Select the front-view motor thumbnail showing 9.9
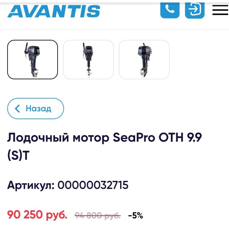The width and height of the screenshot is (229, 229). coord(88,60)
